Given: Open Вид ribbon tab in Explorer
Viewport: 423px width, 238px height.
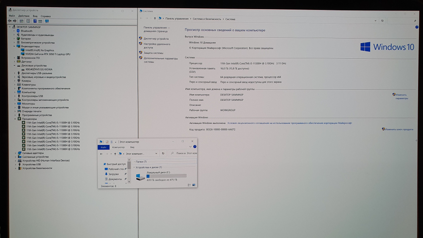Looking at the screenshot, I should click(x=132, y=147).
